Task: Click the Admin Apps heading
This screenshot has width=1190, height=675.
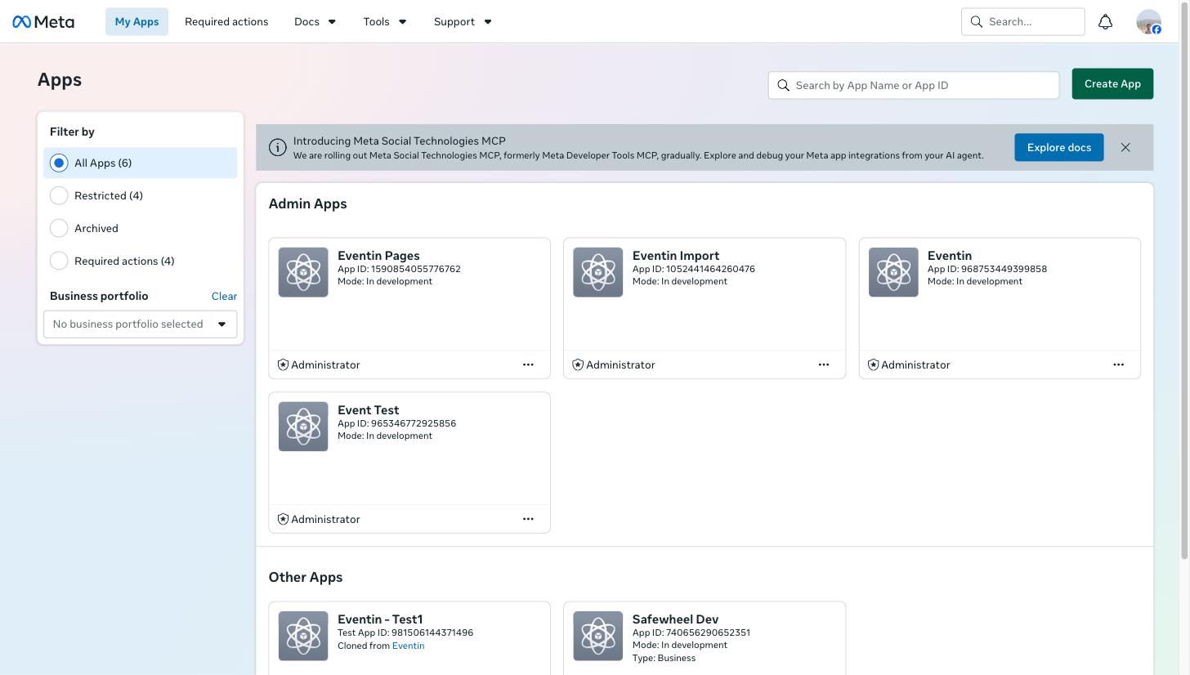Action: point(308,204)
